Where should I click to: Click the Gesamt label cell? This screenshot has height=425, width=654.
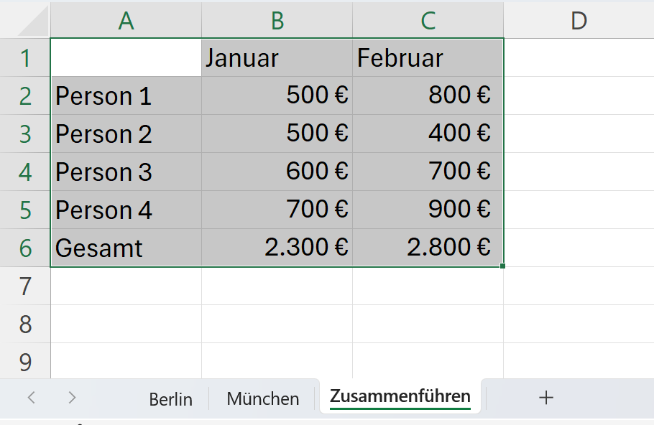pos(126,248)
